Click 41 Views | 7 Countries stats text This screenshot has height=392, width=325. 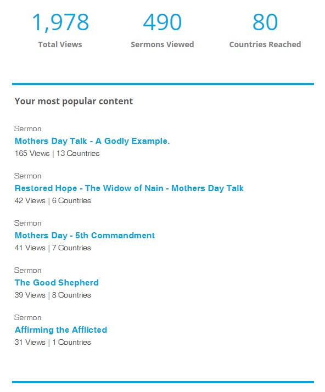(53, 248)
